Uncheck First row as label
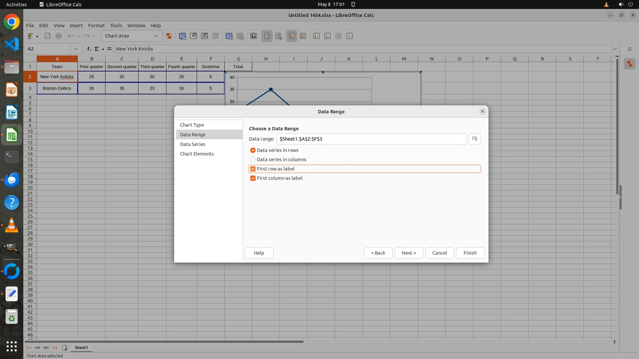Viewport: 639px width, 359px height. coord(253,169)
